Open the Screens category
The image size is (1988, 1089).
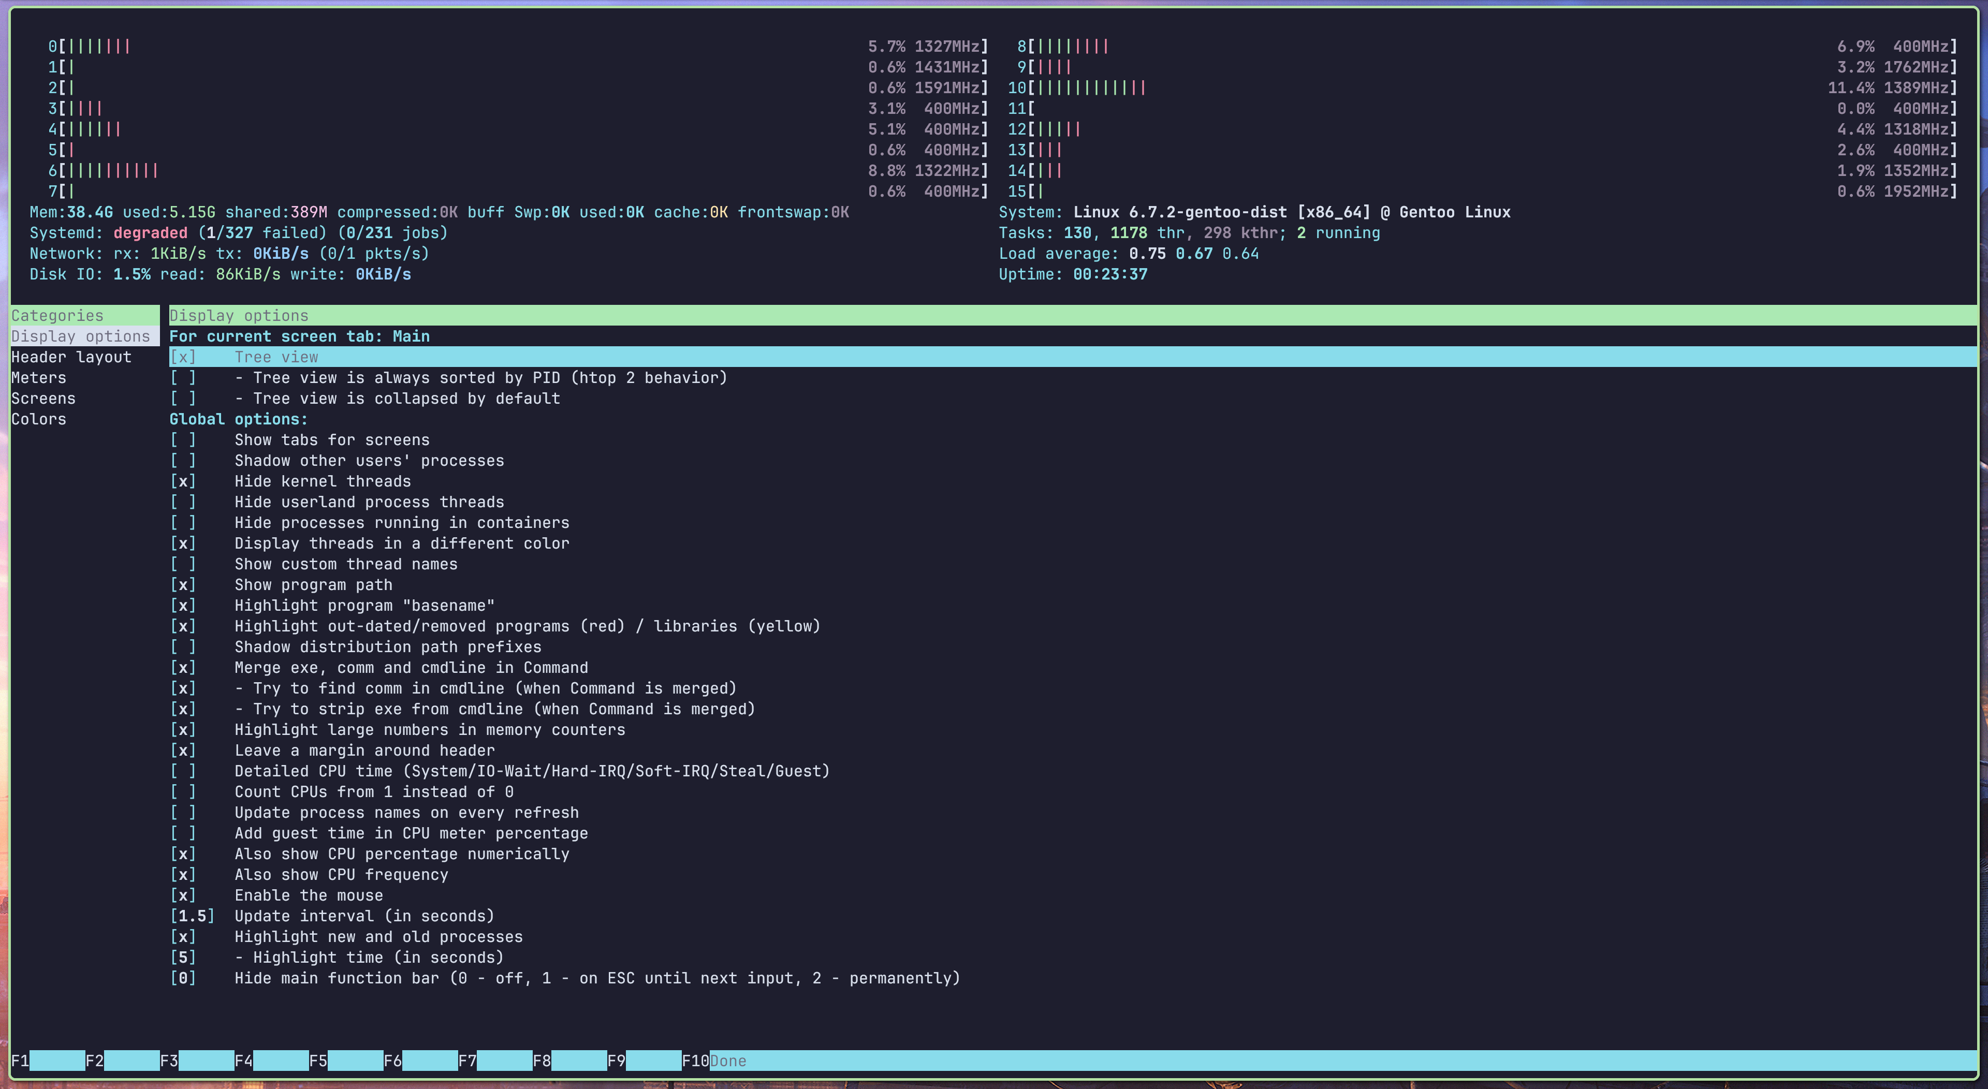pos(43,398)
